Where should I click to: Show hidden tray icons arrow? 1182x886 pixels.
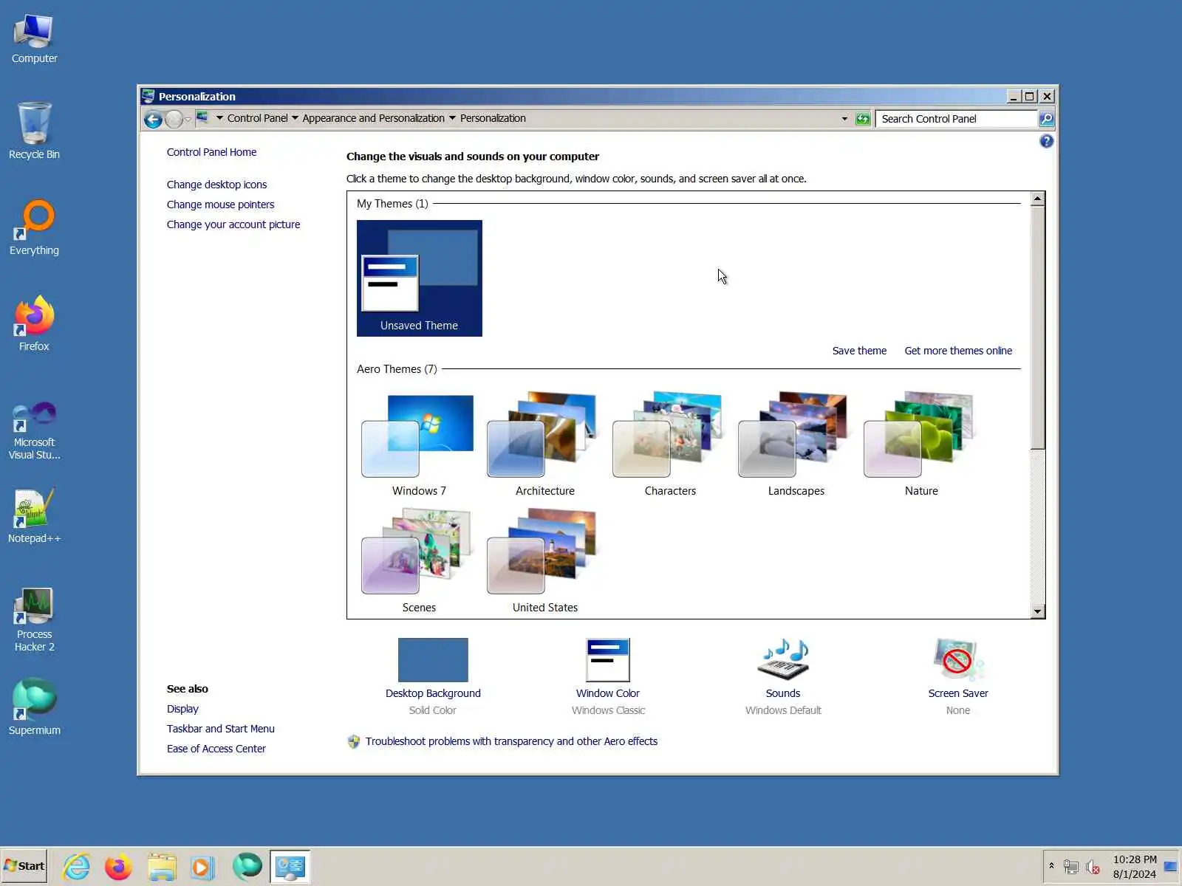[1051, 866]
